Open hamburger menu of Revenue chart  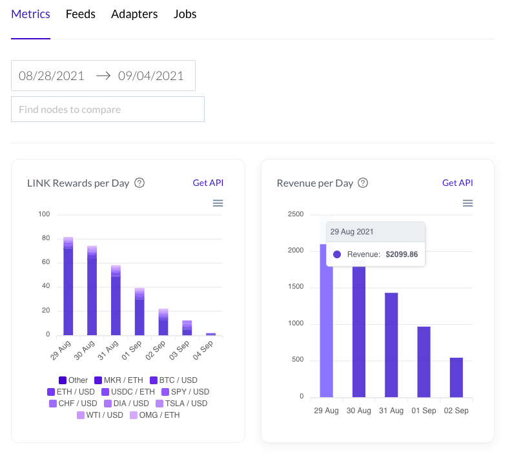coord(467,203)
